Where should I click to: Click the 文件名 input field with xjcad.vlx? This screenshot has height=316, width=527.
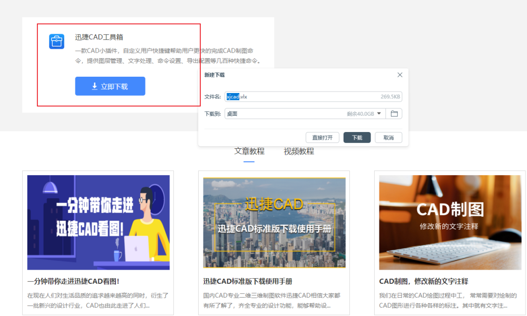313,97
